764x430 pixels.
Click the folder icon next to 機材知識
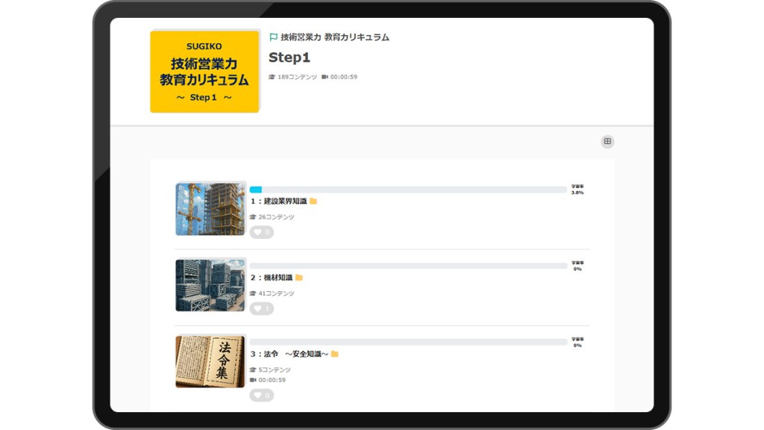click(299, 277)
